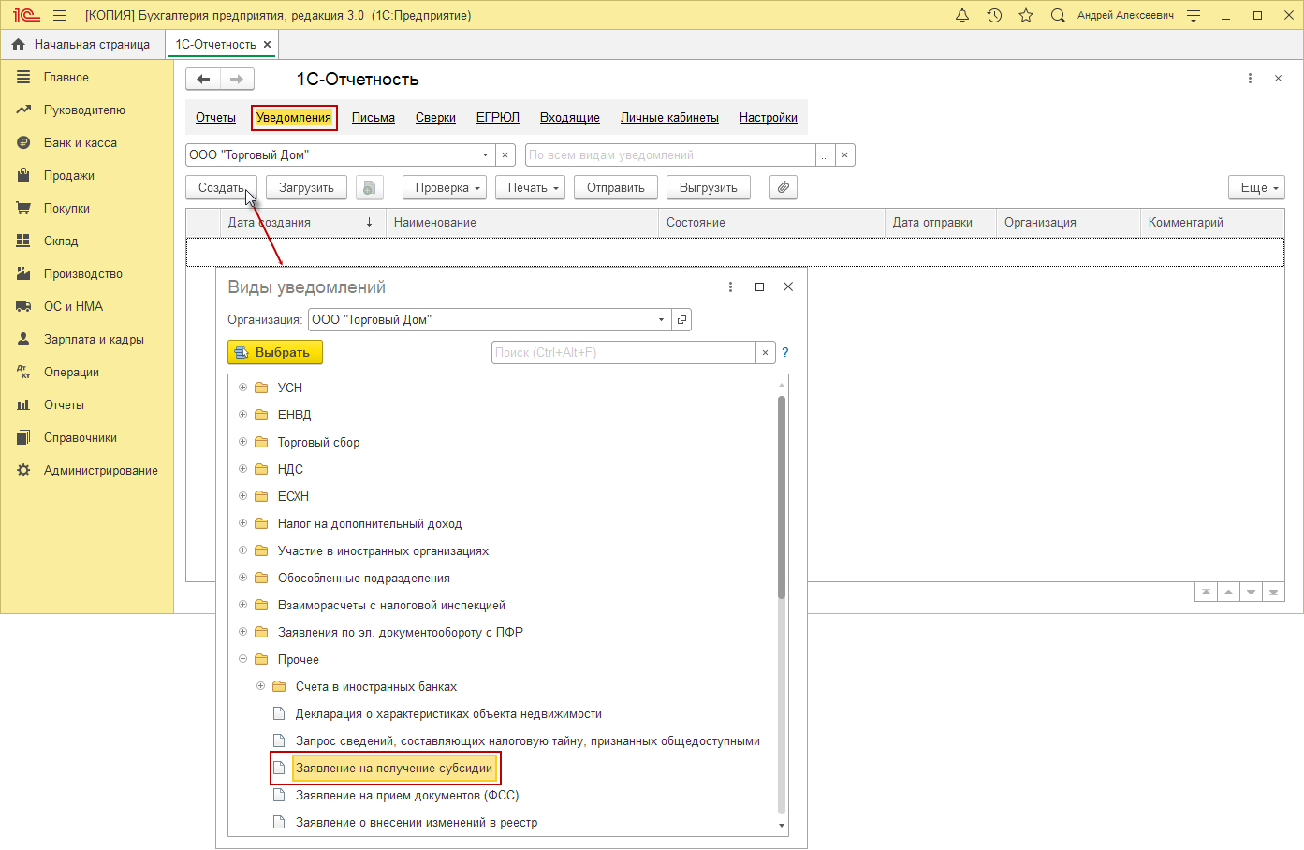
Task: Open the history clock icon
Action: click(x=994, y=15)
